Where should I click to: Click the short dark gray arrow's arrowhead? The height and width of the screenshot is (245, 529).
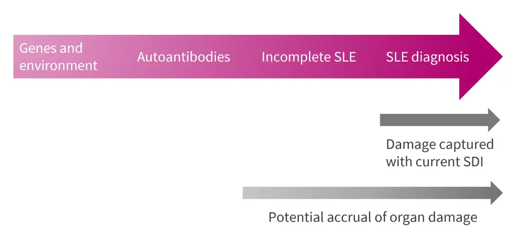coord(494,120)
